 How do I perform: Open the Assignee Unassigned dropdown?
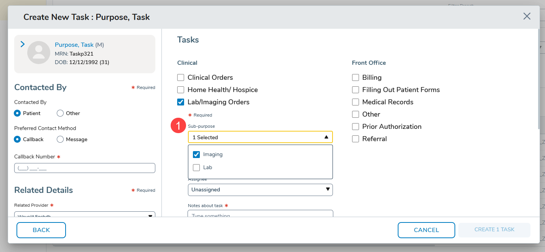click(260, 189)
